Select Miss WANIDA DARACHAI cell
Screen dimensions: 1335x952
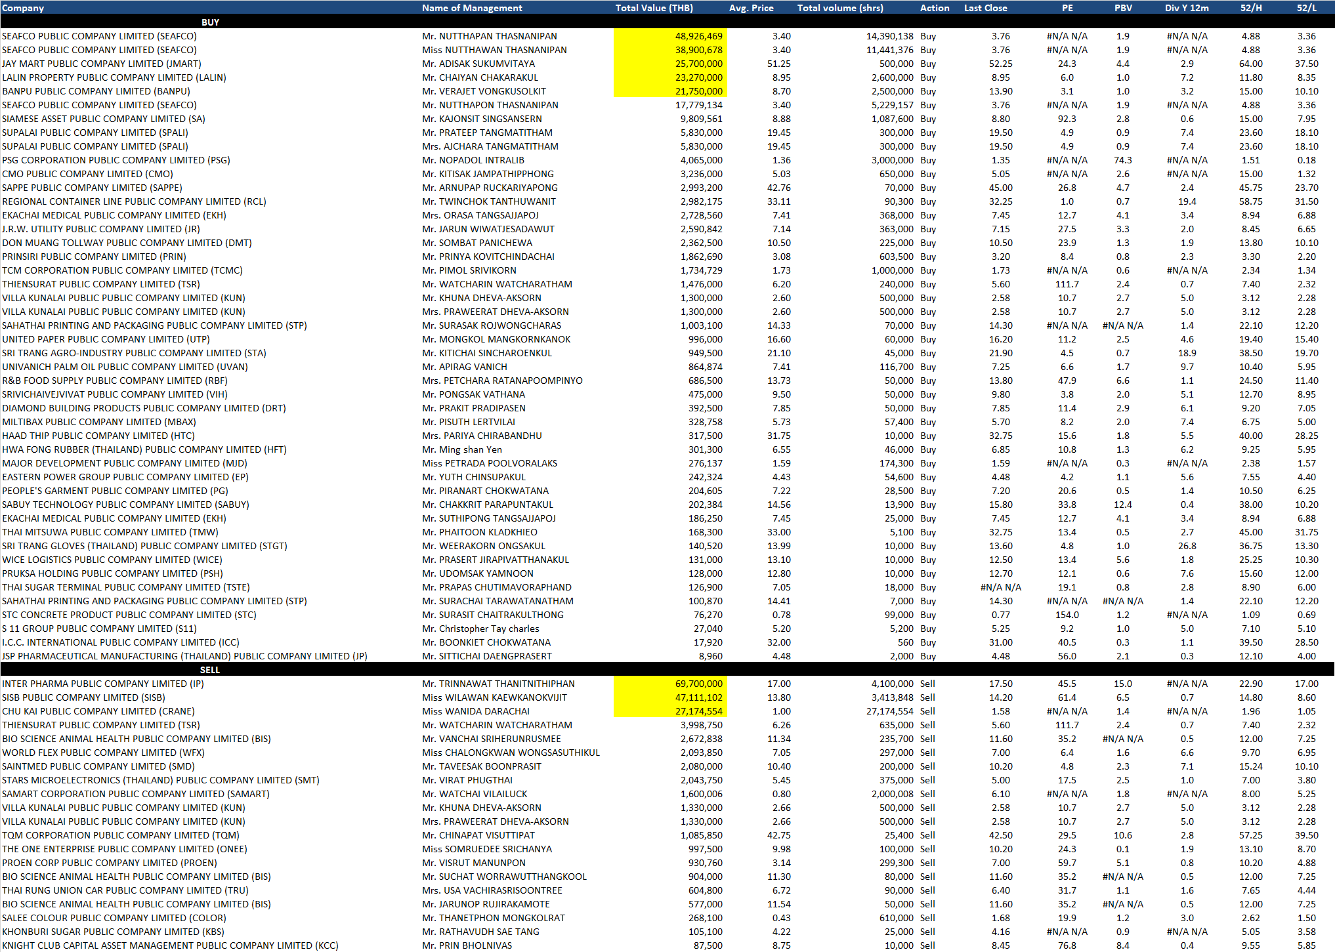click(x=476, y=711)
